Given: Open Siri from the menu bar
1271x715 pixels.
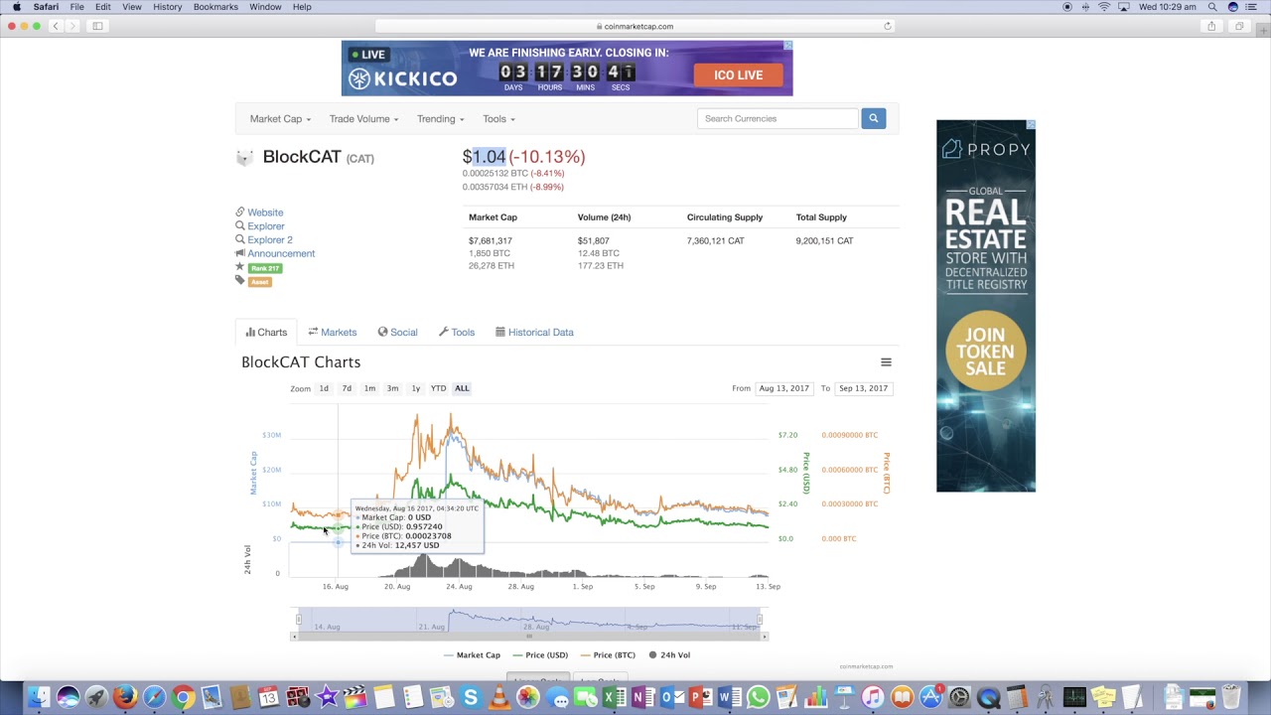Looking at the screenshot, I should 1233,7.
